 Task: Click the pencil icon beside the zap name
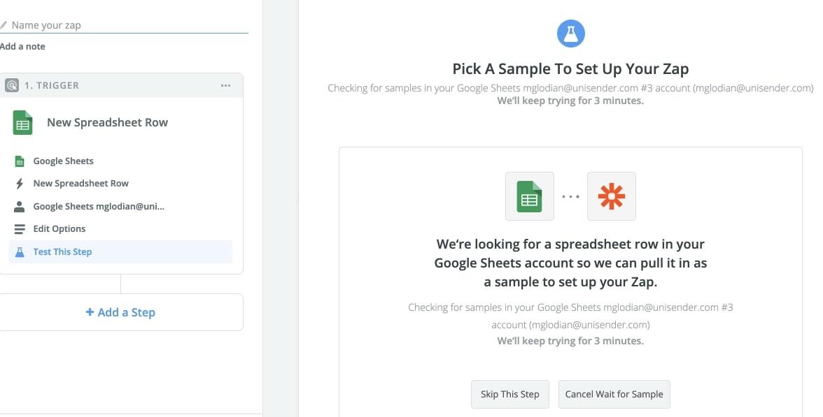click(x=3, y=24)
